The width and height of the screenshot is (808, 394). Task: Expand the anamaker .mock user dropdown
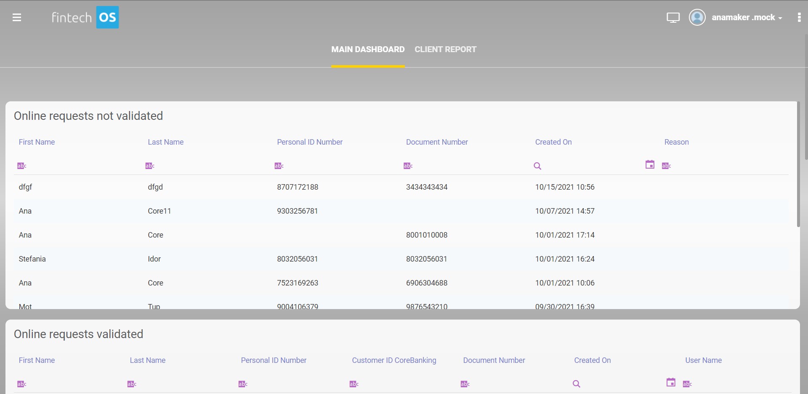click(747, 18)
